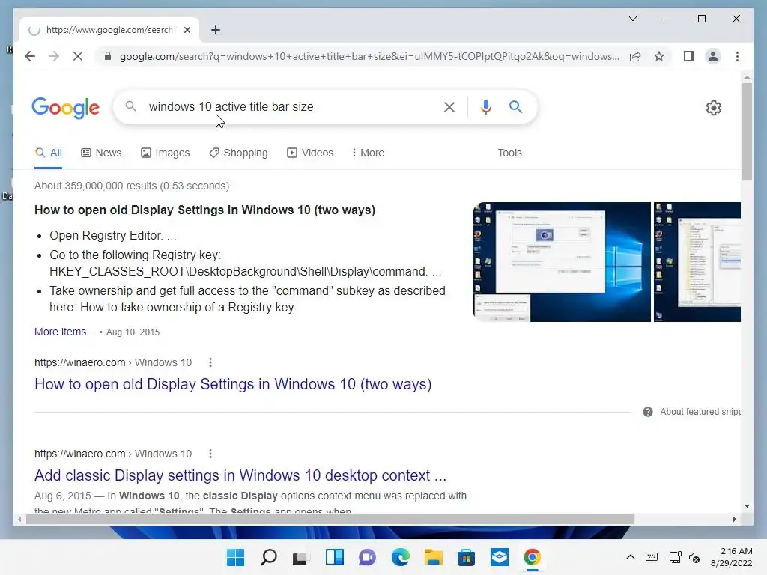Open Chrome side panel
This screenshot has width=767, height=575.
[689, 56]
